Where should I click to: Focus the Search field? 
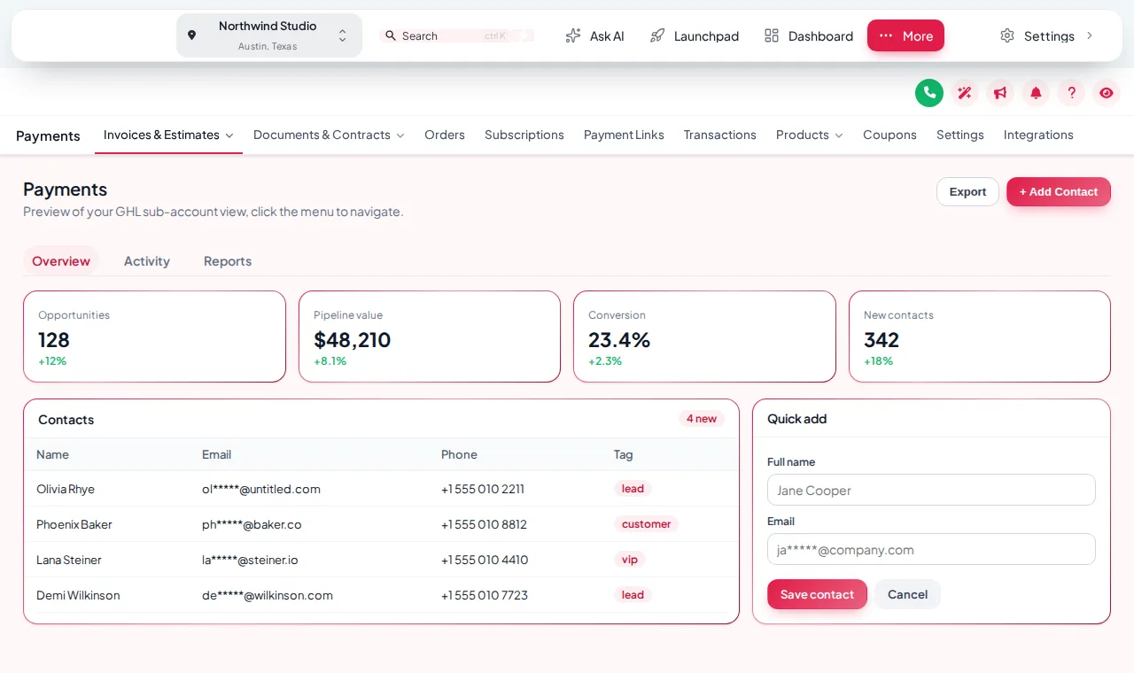[457, 35]
